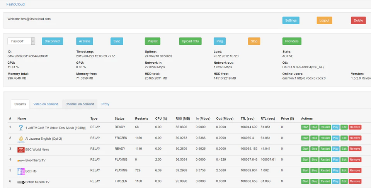Click the Upload m3u button
Viewport: 371px width, 188px height.
[190, 41]
